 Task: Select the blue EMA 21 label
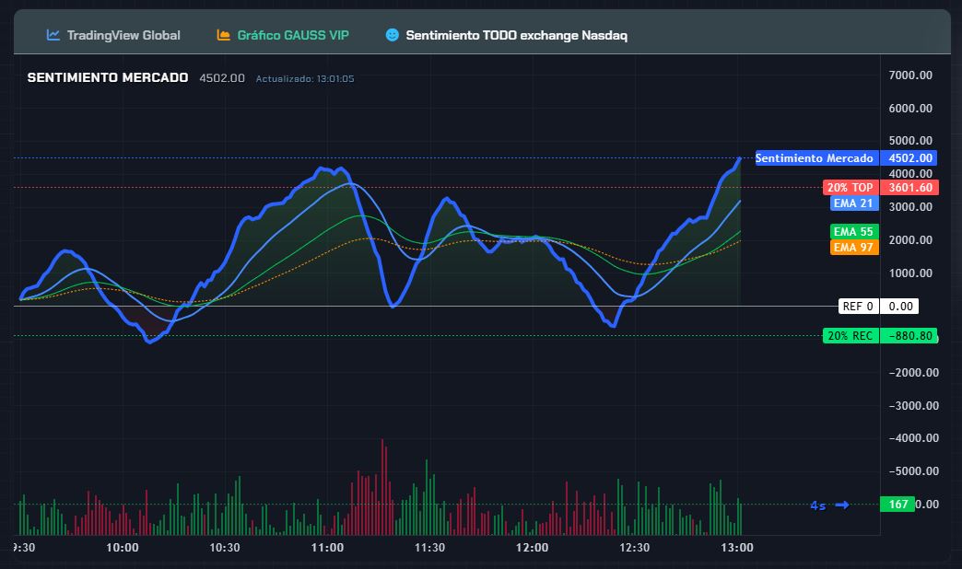(852, 203)
